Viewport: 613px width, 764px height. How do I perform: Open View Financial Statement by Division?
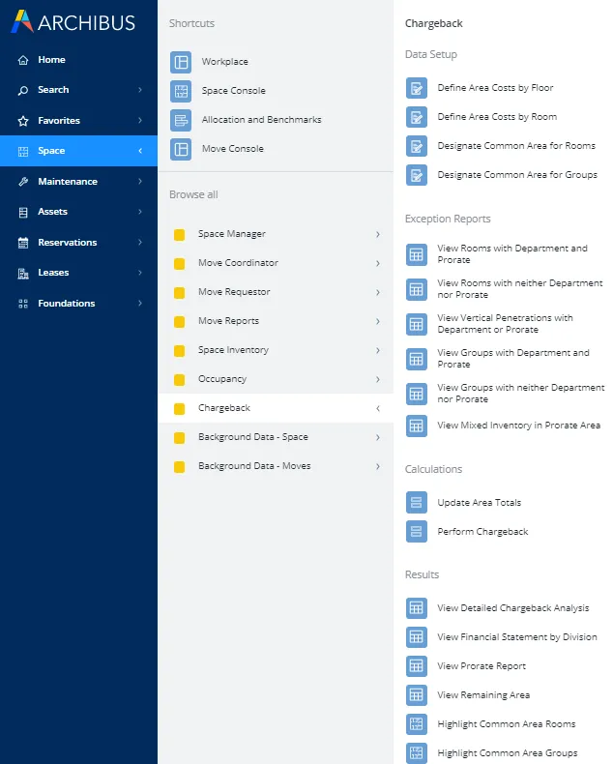pyautogui.click(x=516, y=637)
